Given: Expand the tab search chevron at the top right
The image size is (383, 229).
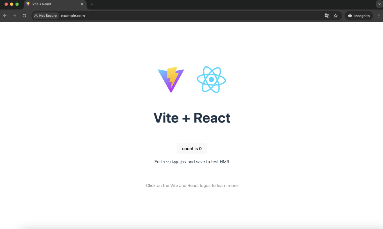Looking at the screenshot, I should coord(379,4).
